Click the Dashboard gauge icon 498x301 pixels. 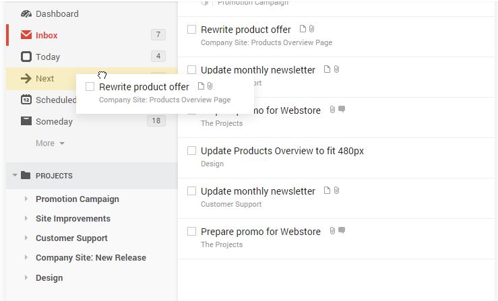[26, 13]
